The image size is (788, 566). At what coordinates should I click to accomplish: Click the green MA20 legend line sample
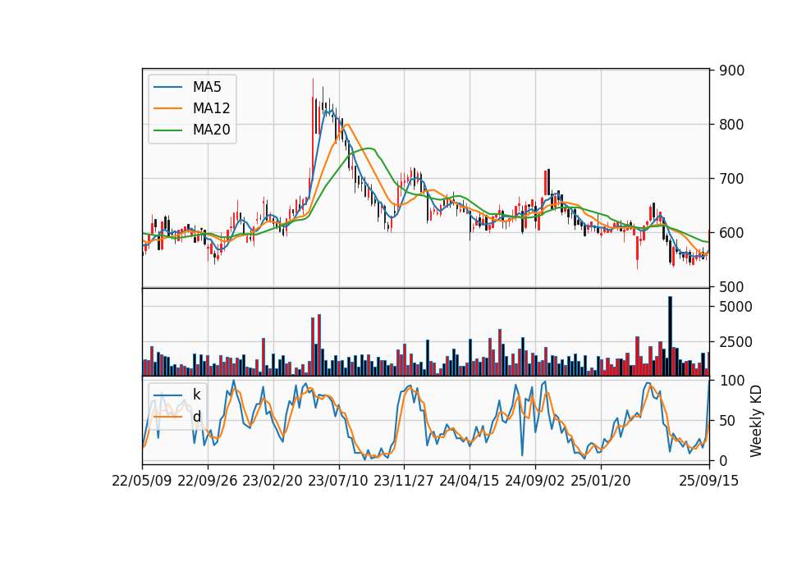click(x=167, y=130)
